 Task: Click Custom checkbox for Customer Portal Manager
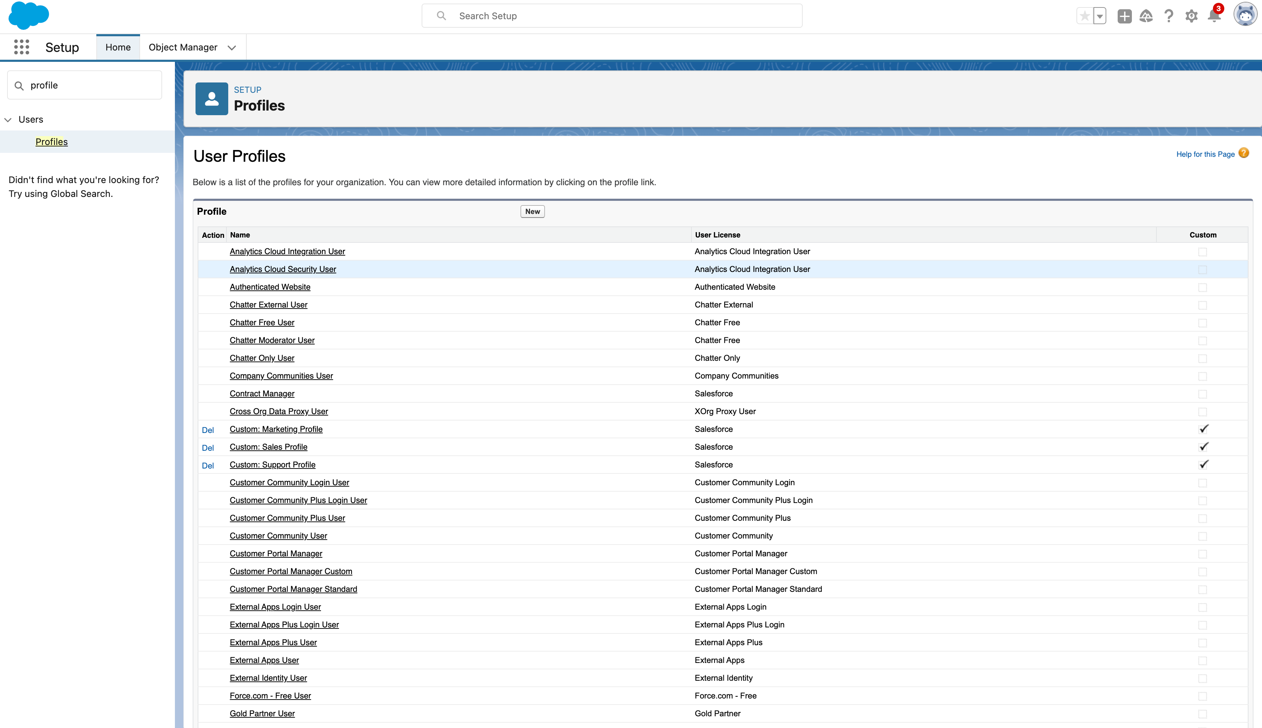pos(1203,554)
